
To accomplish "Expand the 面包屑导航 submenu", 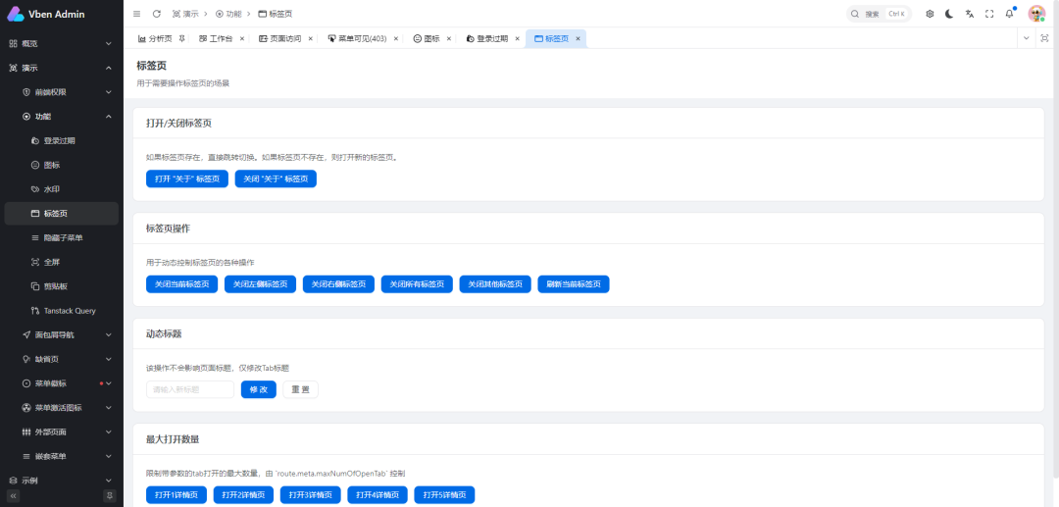I will (62, 334).
